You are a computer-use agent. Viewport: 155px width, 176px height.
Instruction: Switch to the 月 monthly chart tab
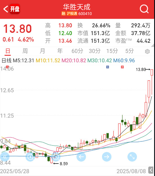click(42, 51)
